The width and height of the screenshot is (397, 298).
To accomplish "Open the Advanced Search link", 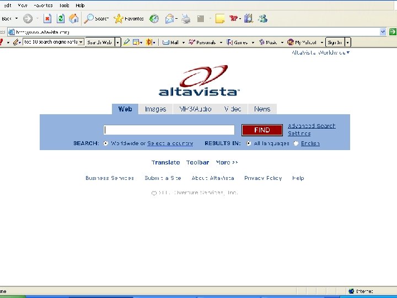I will click(x=312, y=126).
